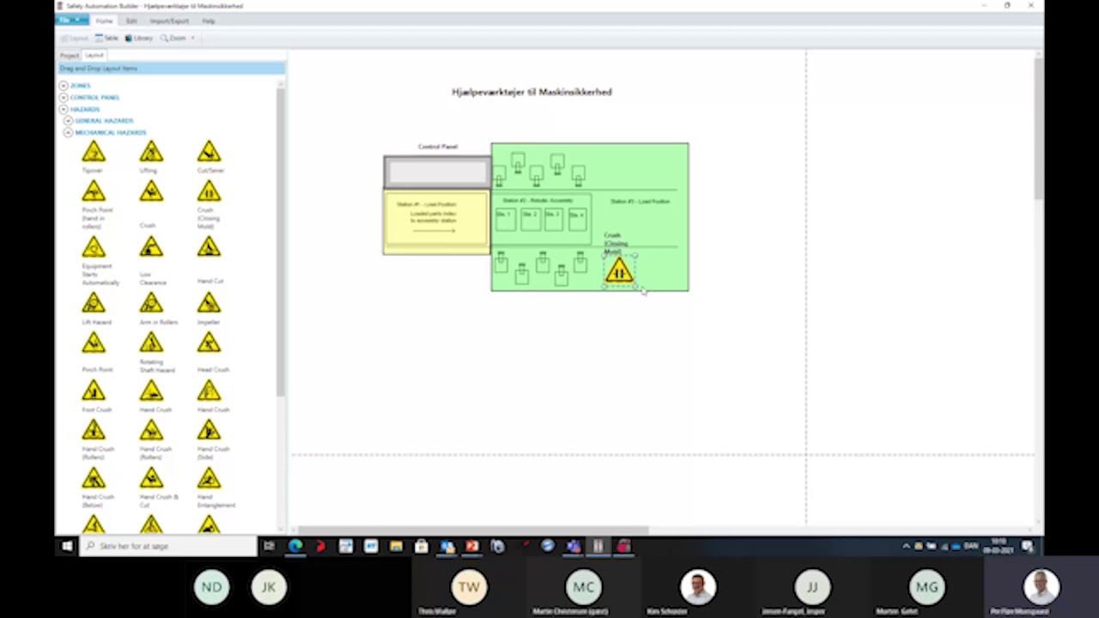Select the Tipover hazard icon
The image size is (1099, 618).
[x=94, y=152]
